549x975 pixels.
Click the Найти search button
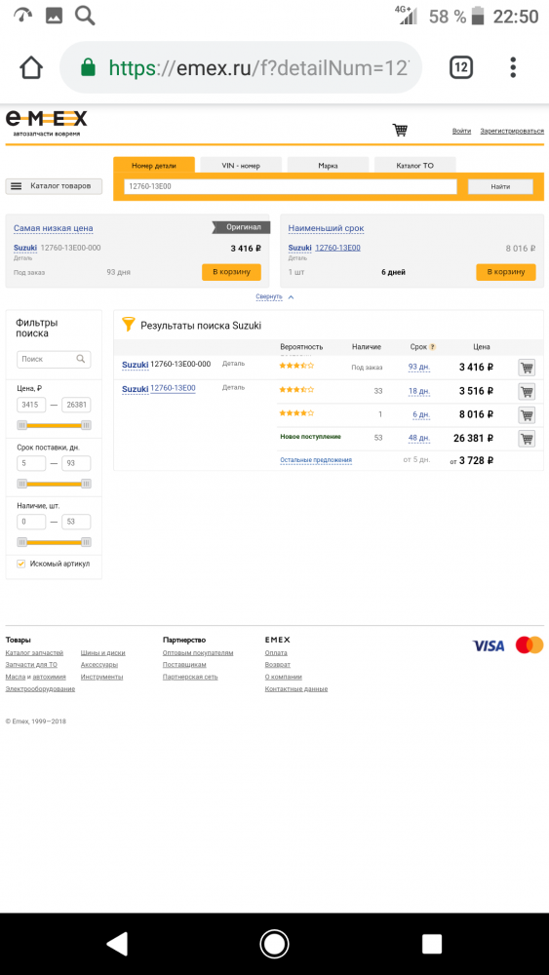[500, 186]
